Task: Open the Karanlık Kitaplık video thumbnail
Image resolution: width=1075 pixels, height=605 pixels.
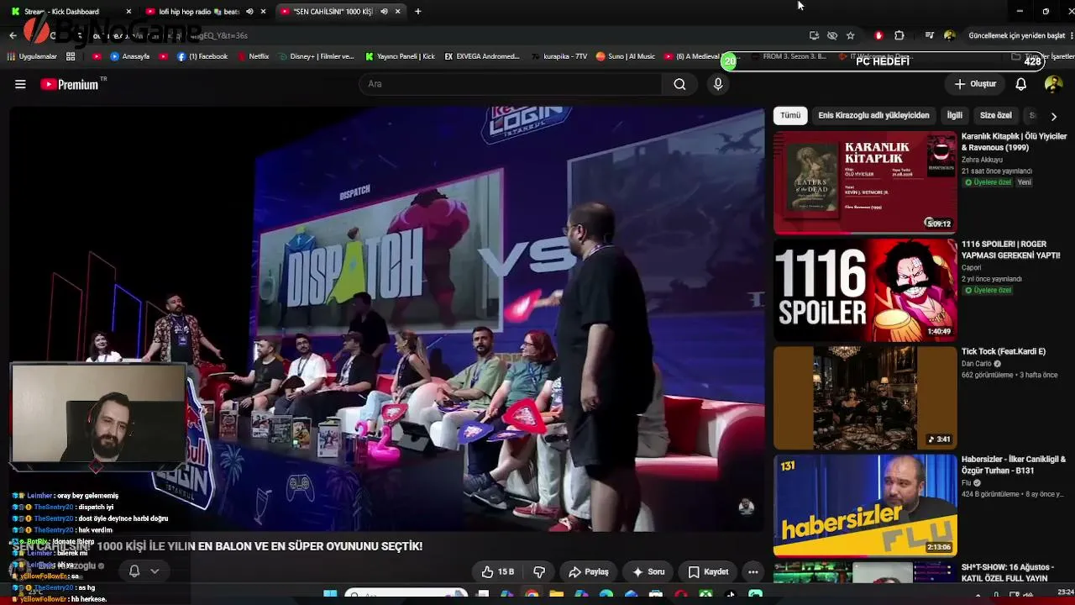Action: (x=865, y=182)
